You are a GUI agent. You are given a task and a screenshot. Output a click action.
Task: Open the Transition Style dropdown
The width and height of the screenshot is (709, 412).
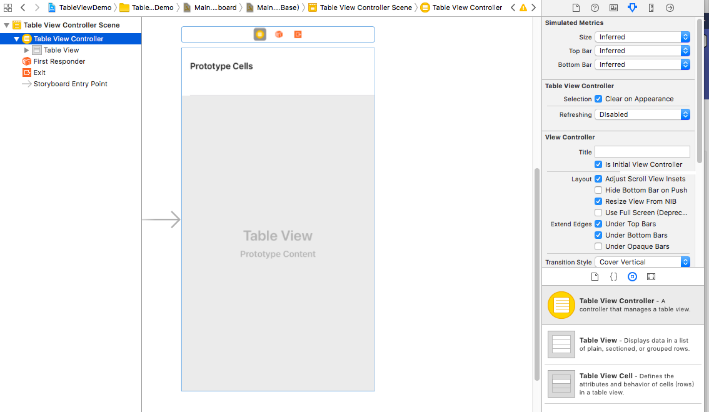point(642,262)
